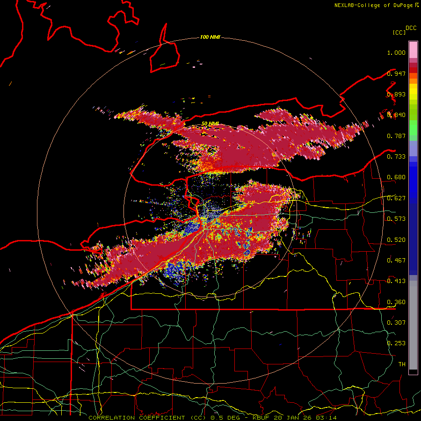The image size is (421, 421).
Task: Click the 0.573 scale value
Action: (396, 219)
